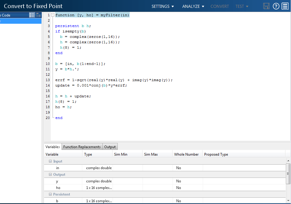This screenshot has height=204, width=291.
Task: Open the help question mark icon
Action: (276, 6)
